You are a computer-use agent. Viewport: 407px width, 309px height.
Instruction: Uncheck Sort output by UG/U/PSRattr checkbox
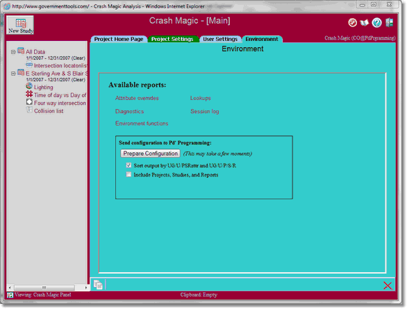tap(128, 165)
